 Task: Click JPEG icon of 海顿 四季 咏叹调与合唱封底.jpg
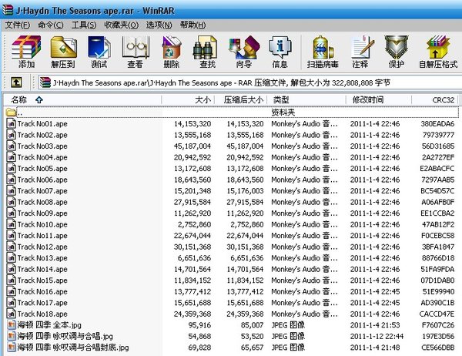coord(12,348)
